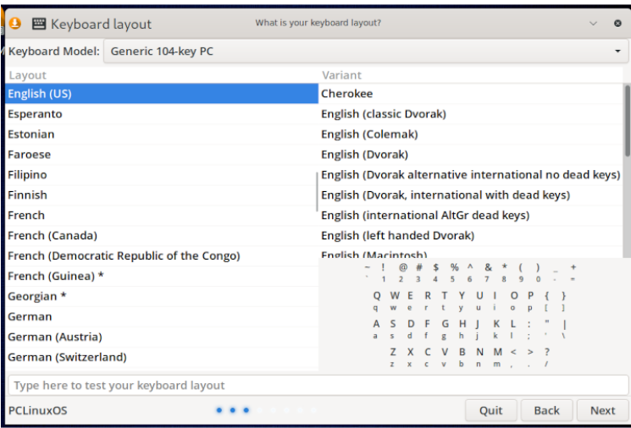Click the keyboard icon beside the title
The image size is (631, 428).
click(39, 24)
